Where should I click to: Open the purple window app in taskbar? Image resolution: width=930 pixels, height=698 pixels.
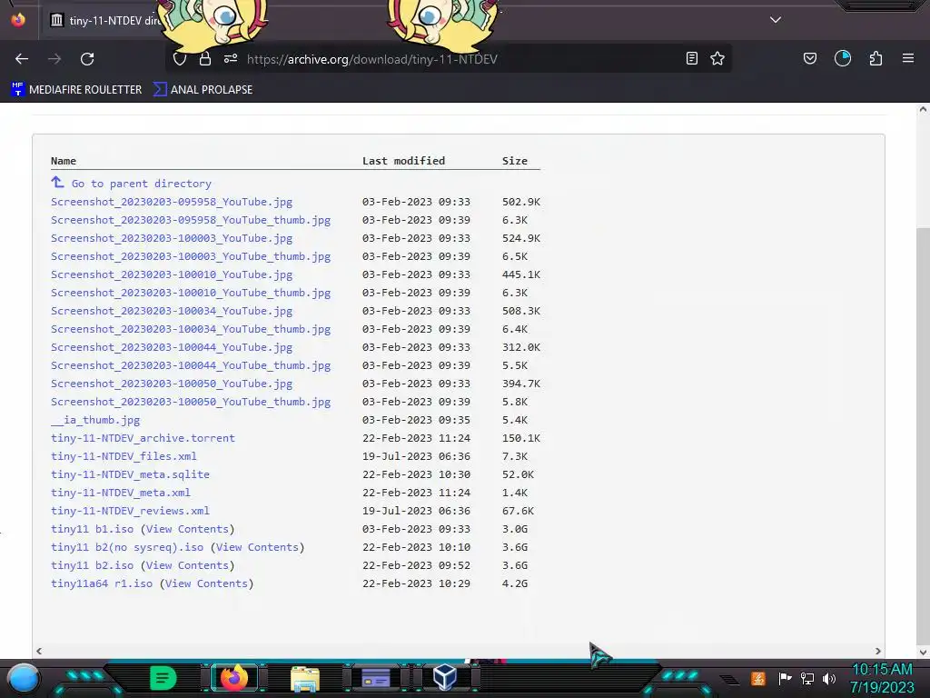click(375, 678)
